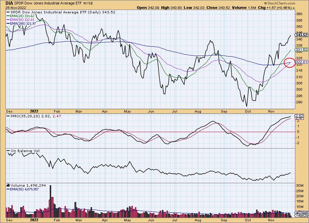Click the PMO(35,20,10) indicator legend
Image resolution: width=309 pixels, height=223 pixels.
click(34, 116)
